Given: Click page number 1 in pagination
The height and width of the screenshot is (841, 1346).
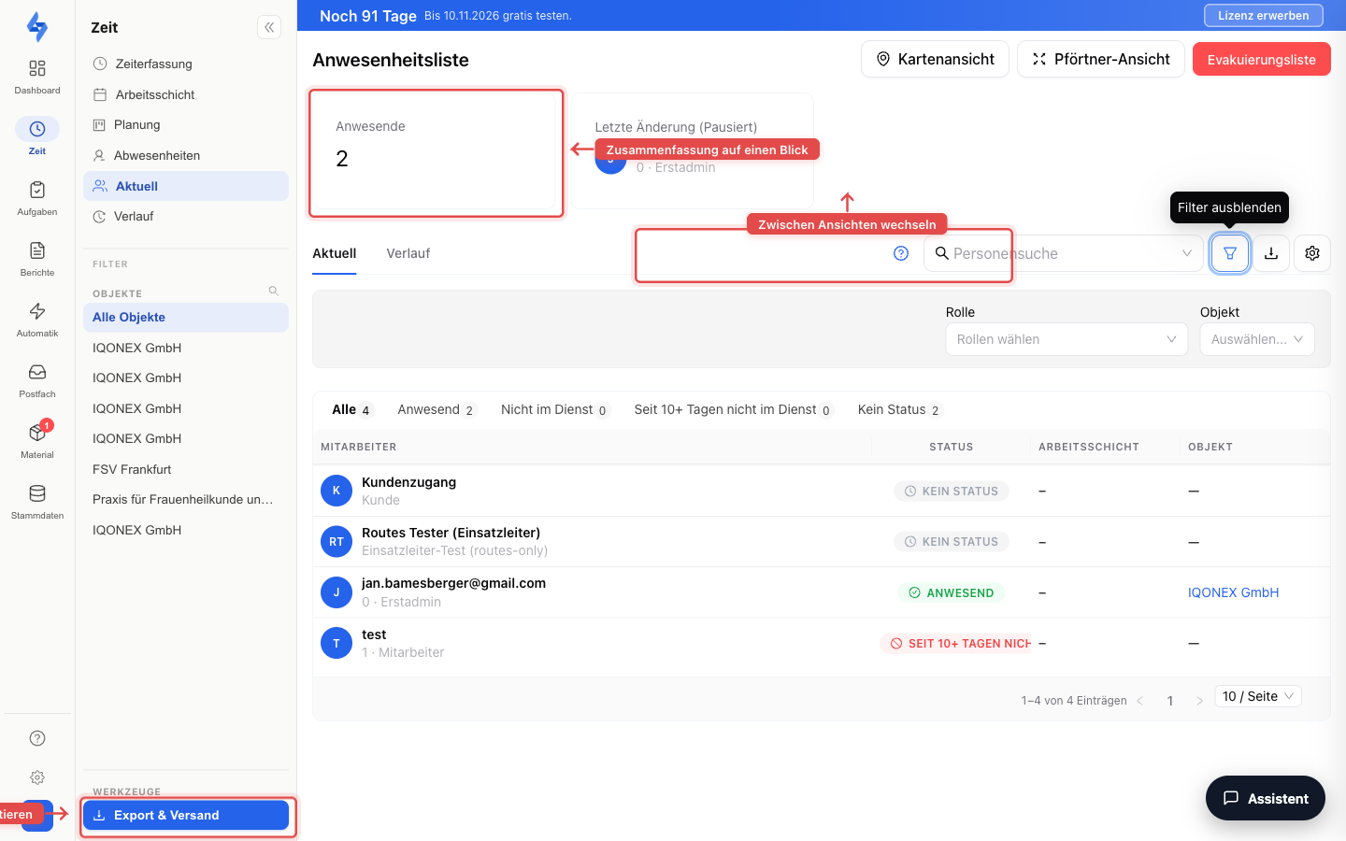Looking at the screenshot, I should click(x=1169, y=701).
